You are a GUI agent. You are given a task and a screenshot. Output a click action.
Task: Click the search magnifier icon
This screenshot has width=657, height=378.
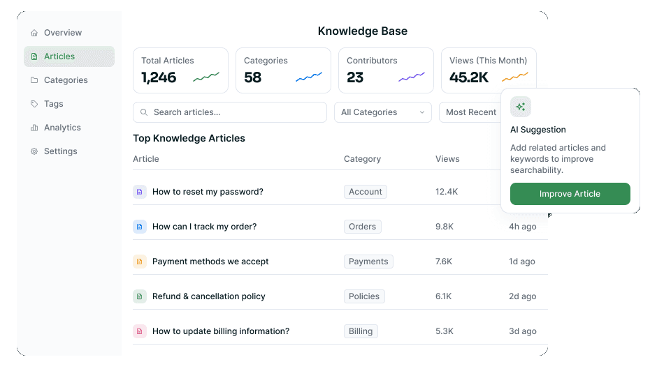tap(144, 112)
